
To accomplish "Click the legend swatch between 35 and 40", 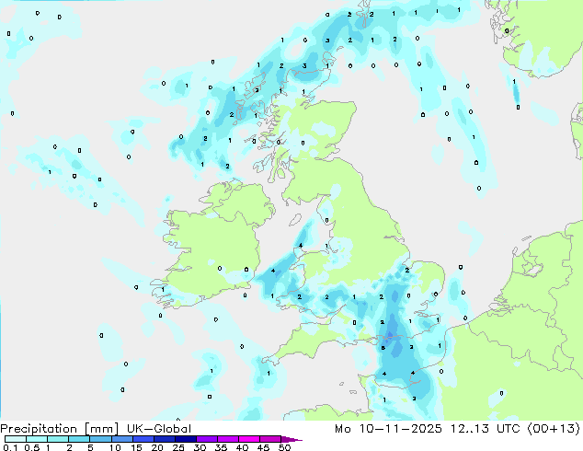I will (x=228, y=439).
